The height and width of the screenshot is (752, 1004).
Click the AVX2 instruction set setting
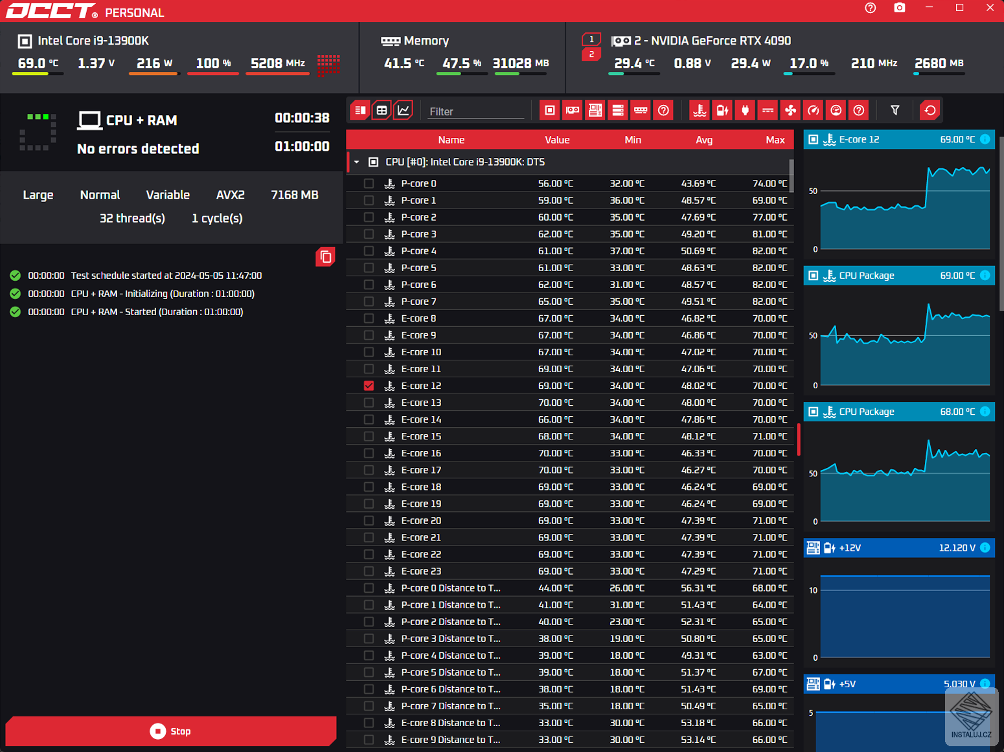[231, 195]
